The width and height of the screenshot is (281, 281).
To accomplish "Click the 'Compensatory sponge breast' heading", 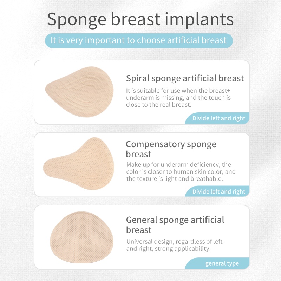I will (x=171, y=149).
